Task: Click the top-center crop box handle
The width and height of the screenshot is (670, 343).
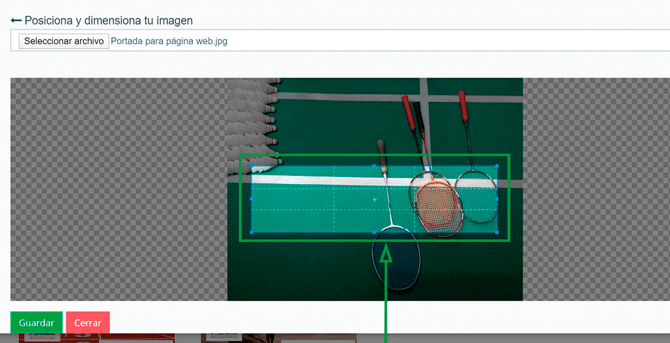Action: 374,166
